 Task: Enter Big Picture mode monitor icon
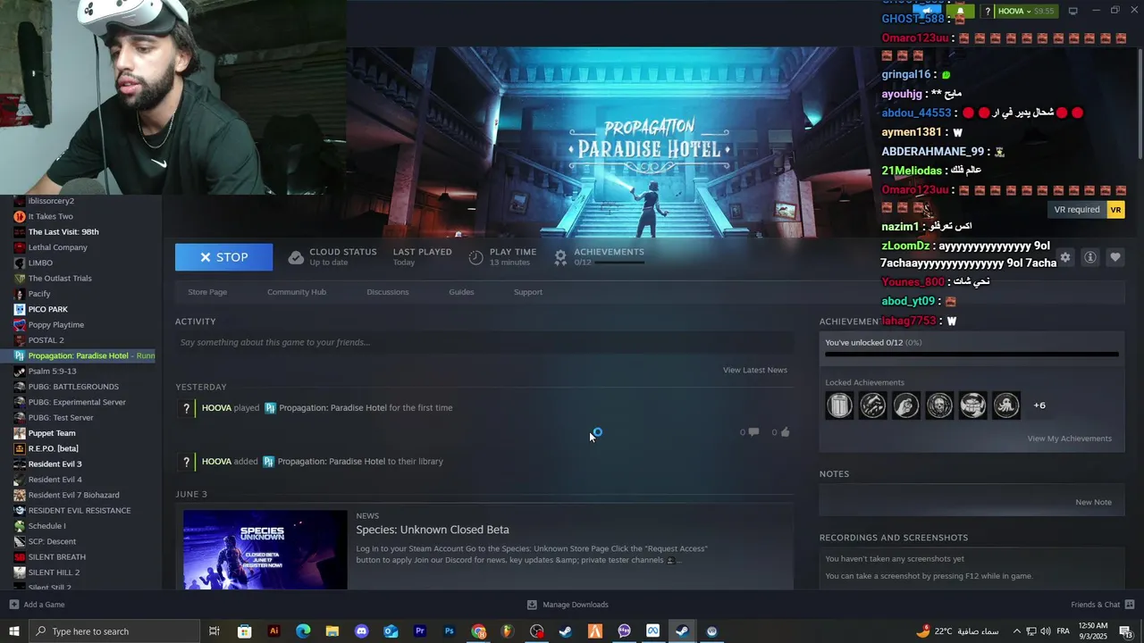[x=1072, y=11]
